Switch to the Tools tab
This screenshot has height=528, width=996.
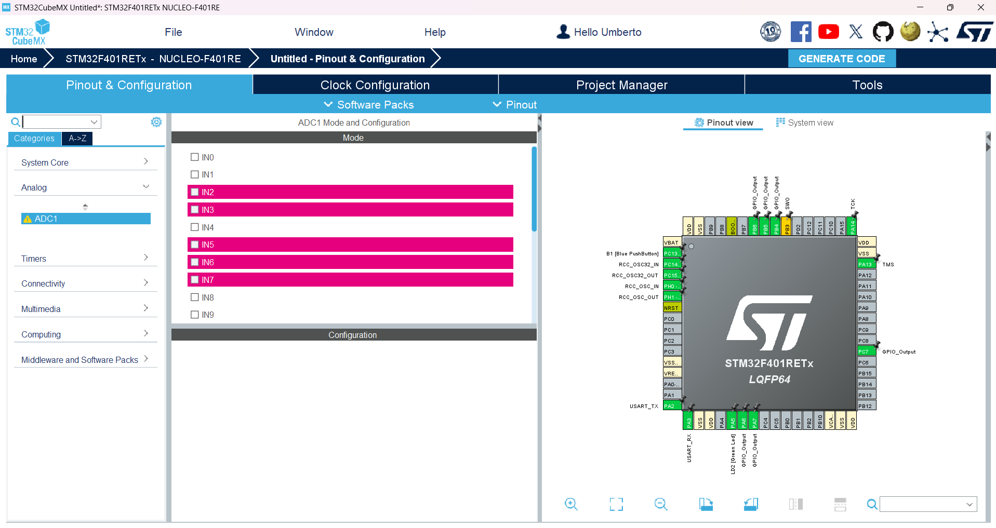867,85
